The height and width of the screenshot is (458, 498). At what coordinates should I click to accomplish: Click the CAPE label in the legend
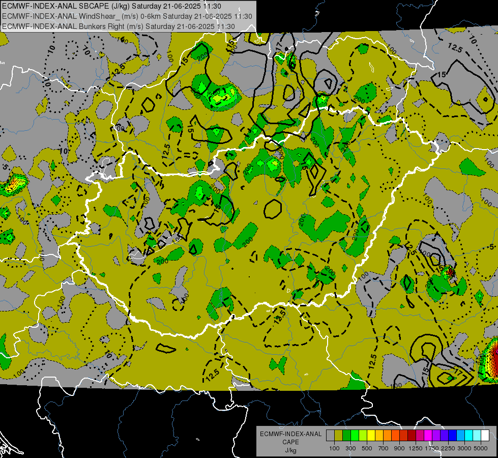pyautogui.click(x=290, y=442)
